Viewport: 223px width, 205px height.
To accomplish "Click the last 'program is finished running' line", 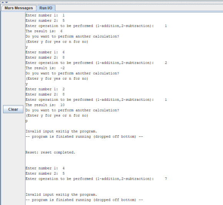I will (84, 200).
